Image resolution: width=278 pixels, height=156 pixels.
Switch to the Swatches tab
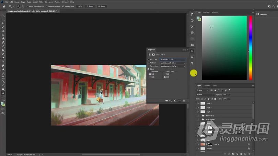206,13
